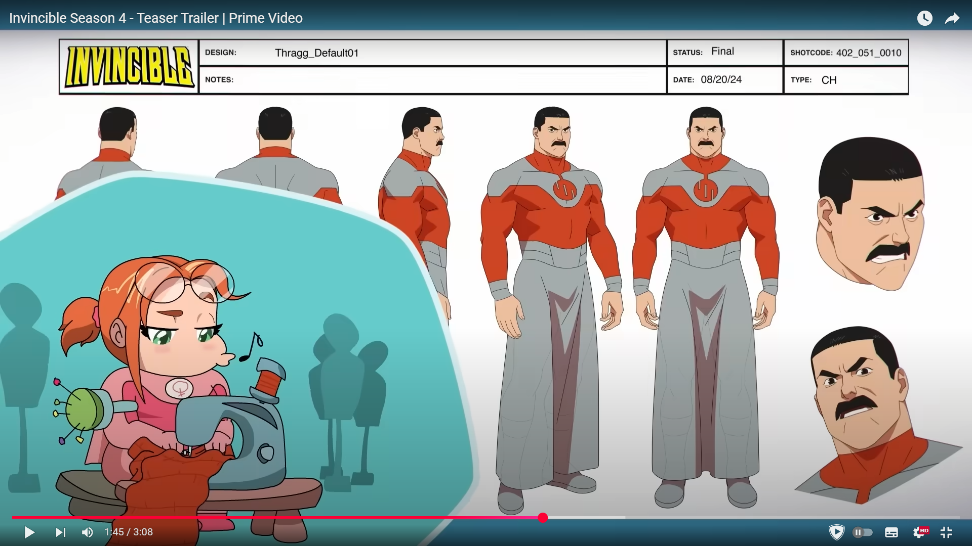972x546 pixels.
Task: Toggle subtitles/closed captions
Action: (892, 532)
